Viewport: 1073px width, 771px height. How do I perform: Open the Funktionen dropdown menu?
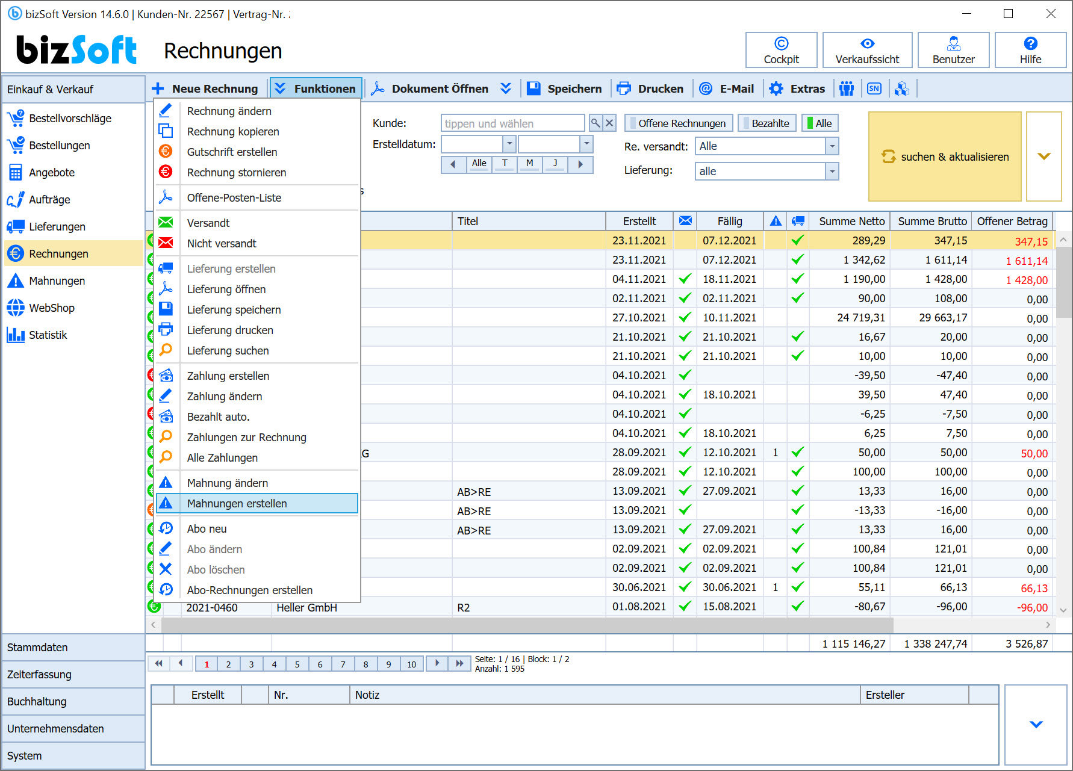tap(316, 88)
